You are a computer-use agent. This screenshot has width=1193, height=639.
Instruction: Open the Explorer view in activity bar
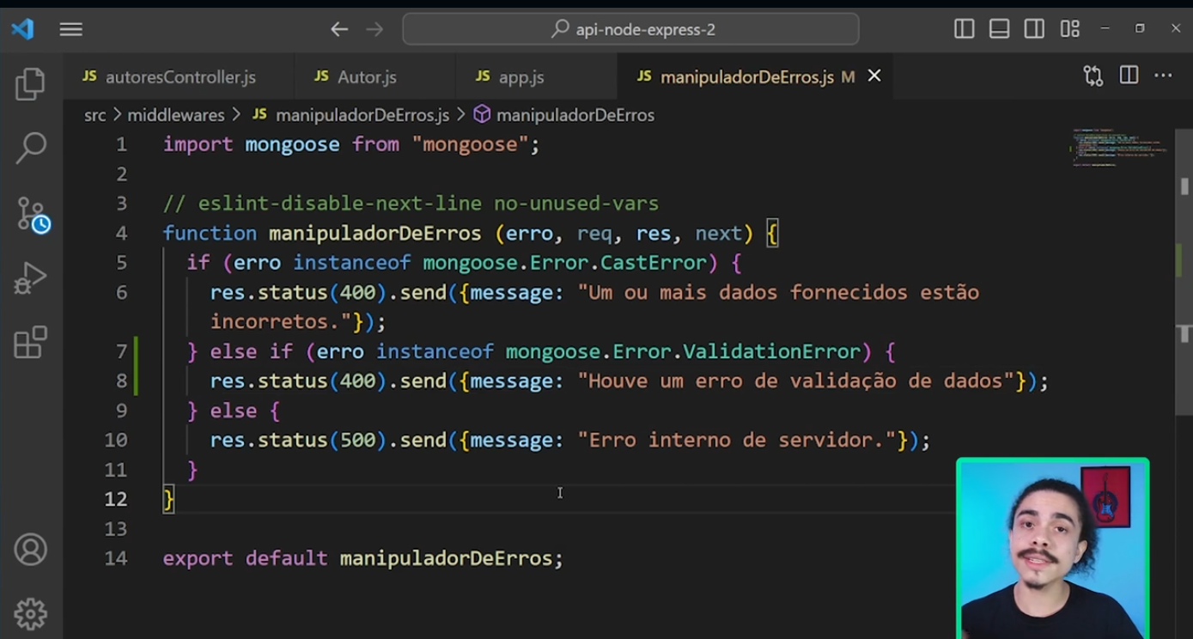[30, 84]
